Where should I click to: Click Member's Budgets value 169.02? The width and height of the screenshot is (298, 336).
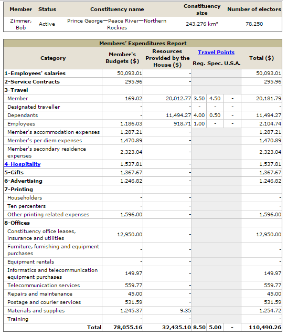[x=134, y=99]
